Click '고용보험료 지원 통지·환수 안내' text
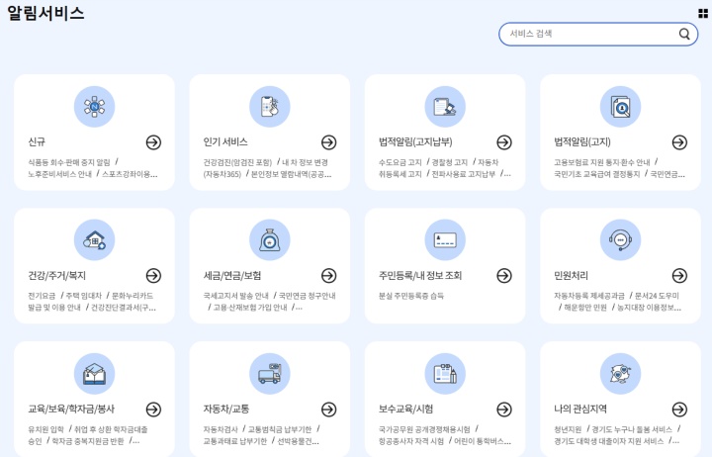This screenshot has height=457, width=712. [x=601, y=162]
